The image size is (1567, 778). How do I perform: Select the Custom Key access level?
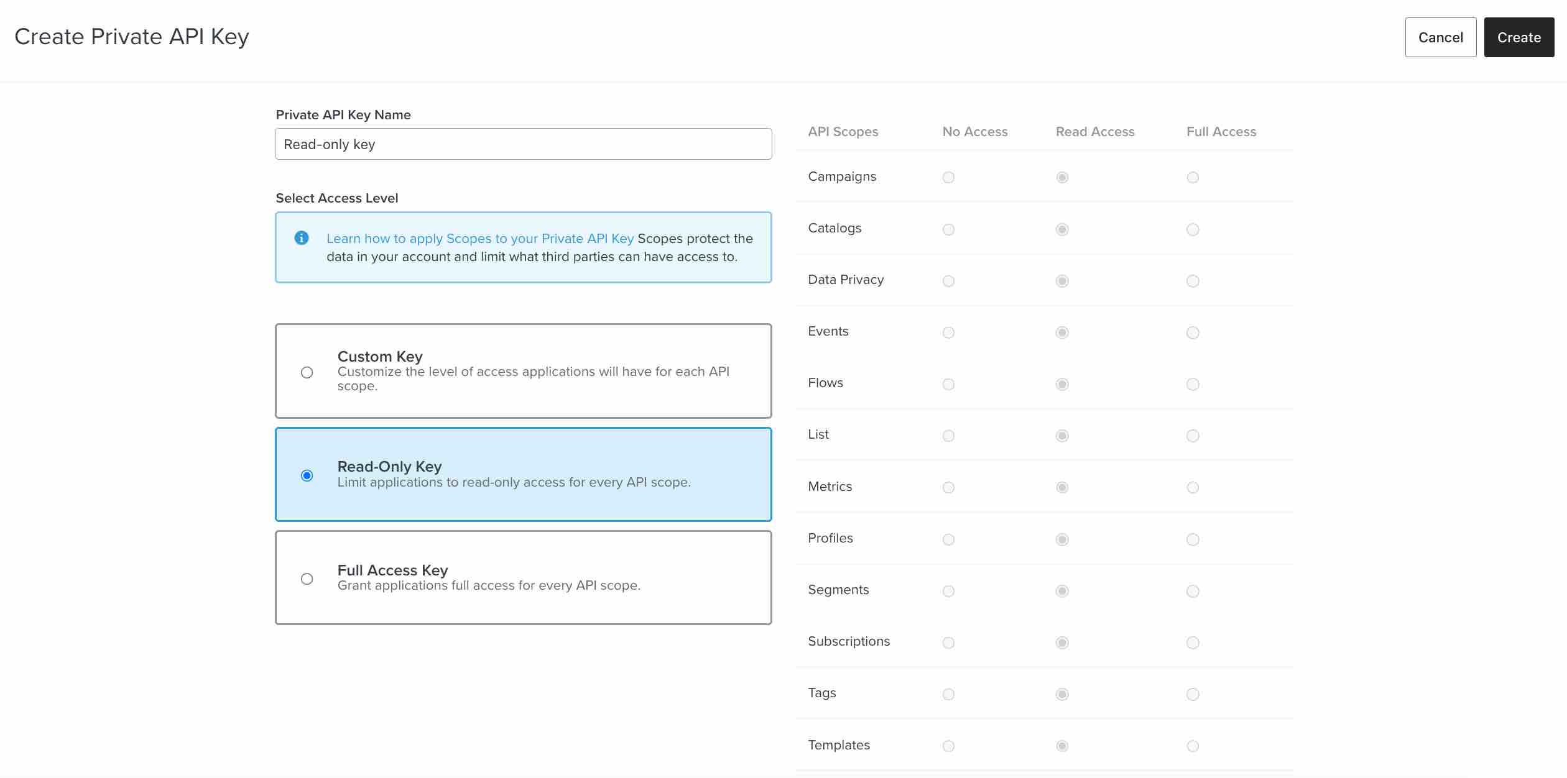(x=307, y=372)
